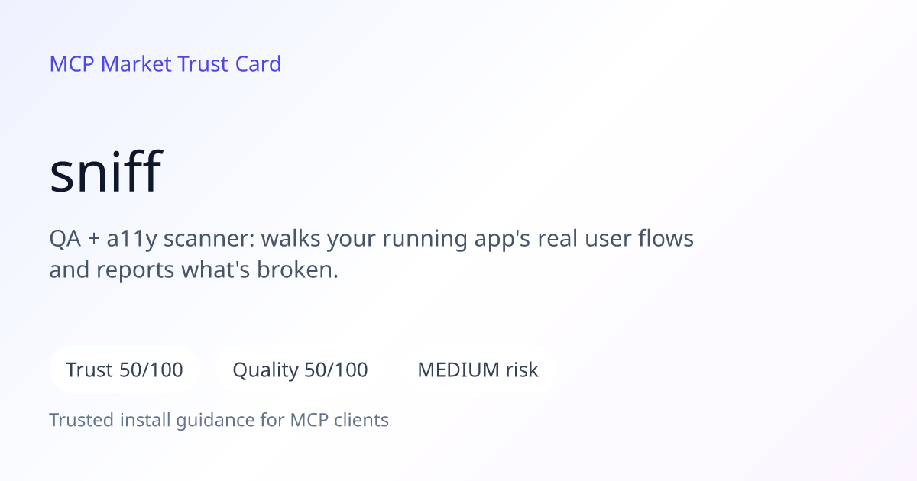Image resolution: width=917 pixels, height=481 pixels.
Task: Click the word risk in the badge
Action: [x=522, y=370]
